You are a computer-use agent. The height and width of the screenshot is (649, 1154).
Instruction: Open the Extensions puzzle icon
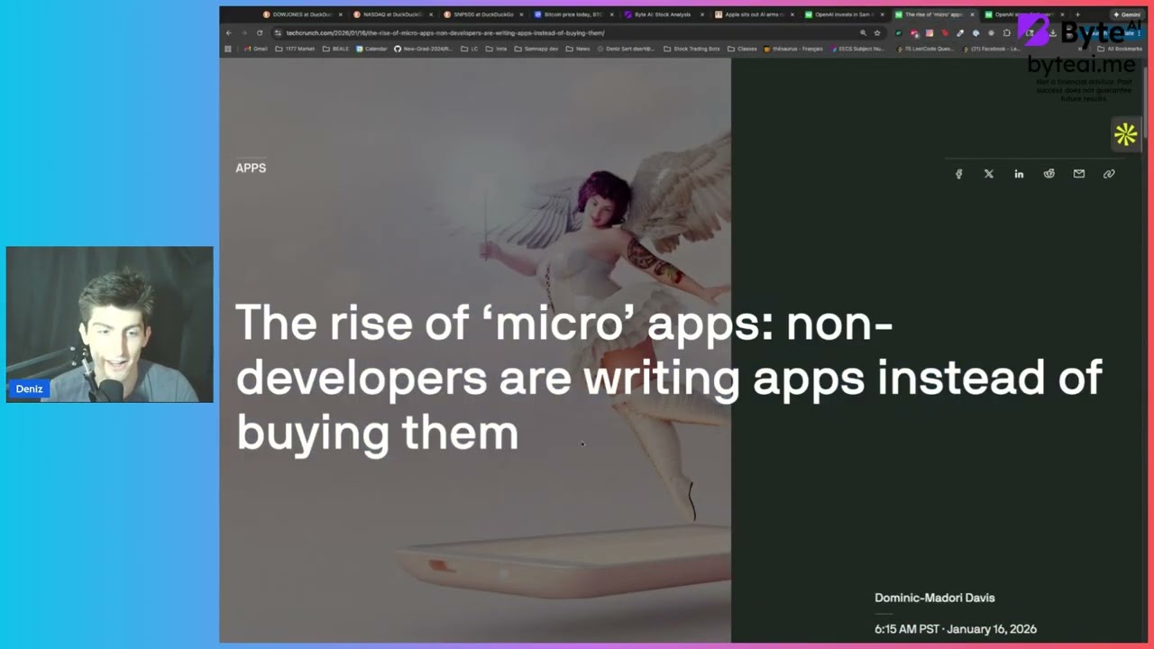(x=1007, y=32)
